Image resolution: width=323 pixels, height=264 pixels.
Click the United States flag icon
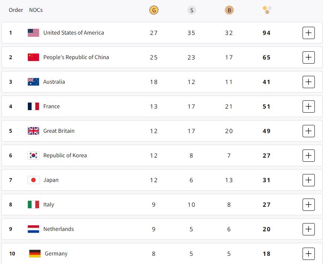tap(33, 33)
